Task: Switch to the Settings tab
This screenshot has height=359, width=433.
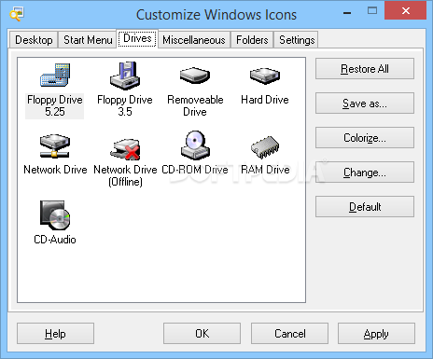Action: pyautogui.click(x=297, y=40)
